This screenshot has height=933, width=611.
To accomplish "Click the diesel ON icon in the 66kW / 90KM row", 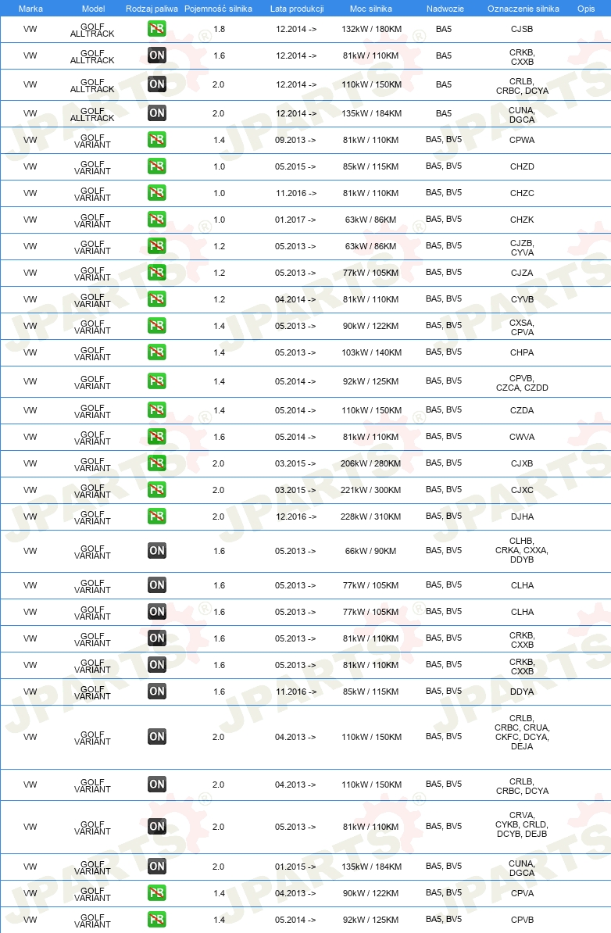I will click(x=157, y=550).
